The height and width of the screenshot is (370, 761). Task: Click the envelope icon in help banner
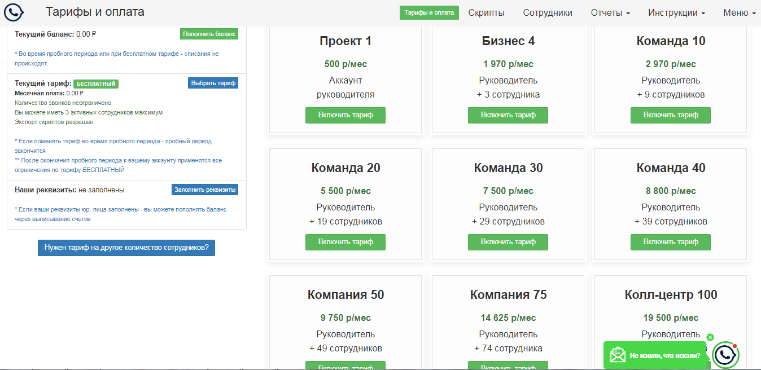pyautogui.click(x=618, y=355)
